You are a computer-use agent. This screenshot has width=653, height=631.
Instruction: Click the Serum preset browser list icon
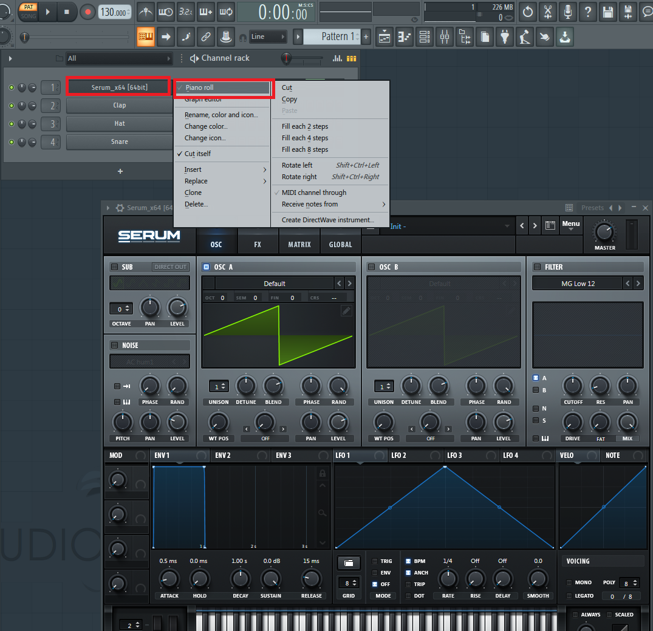[550, 225]
